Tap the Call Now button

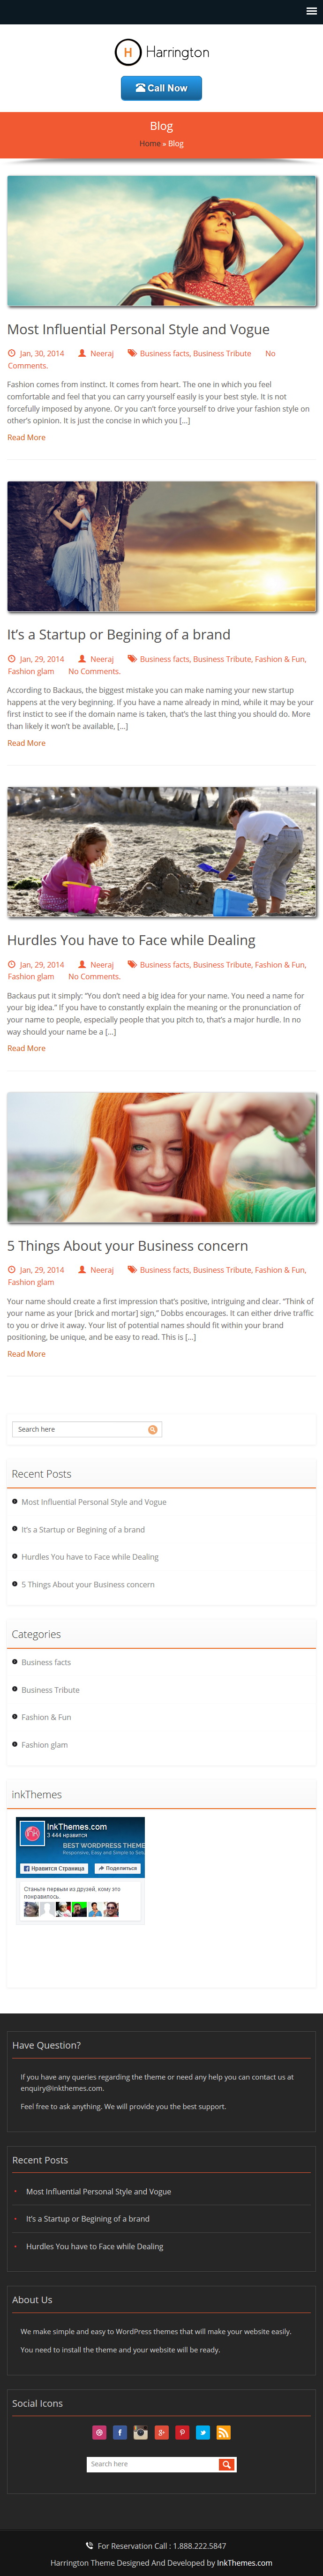tap(161, 88)
